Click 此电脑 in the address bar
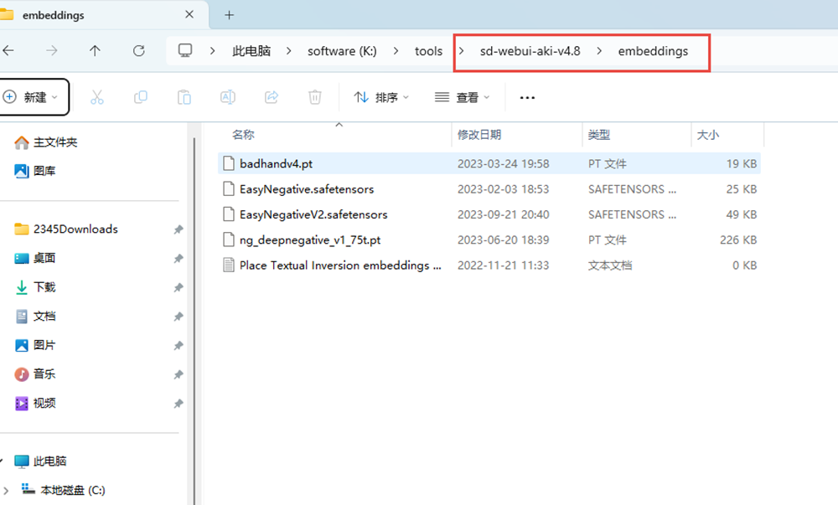The image size is (838, 505). click(251, 51)
